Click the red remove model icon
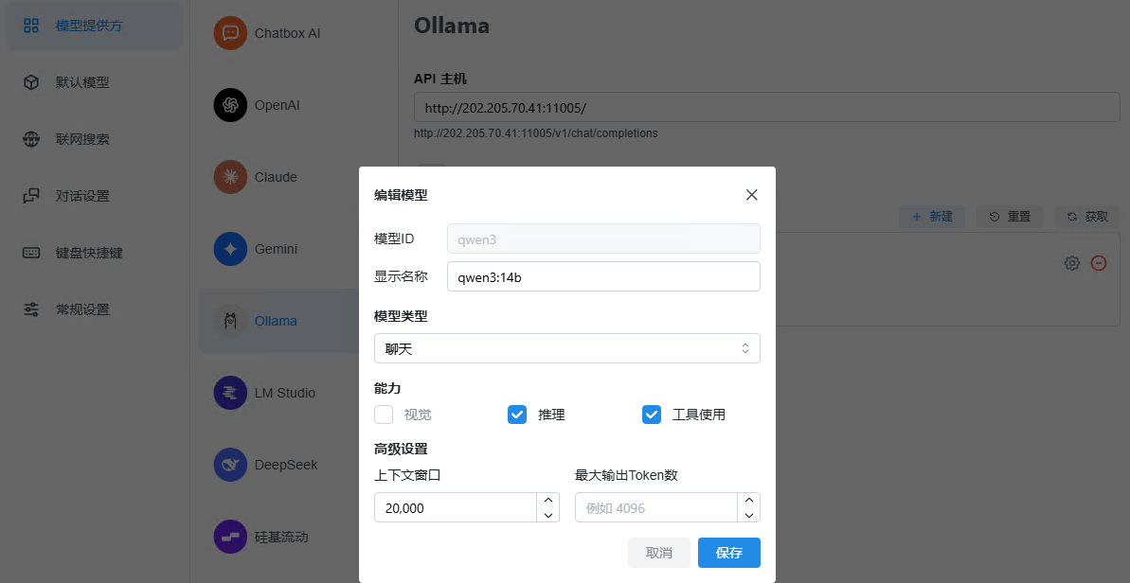 1099,263
